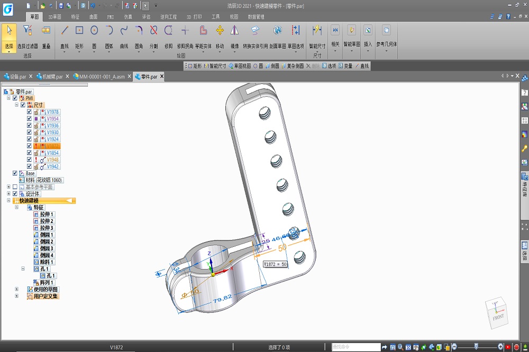The height and width of the screenshot is (352, 529).
Task: Uncheck the PMI checkbox in tree
Action: tap(15, 98)
